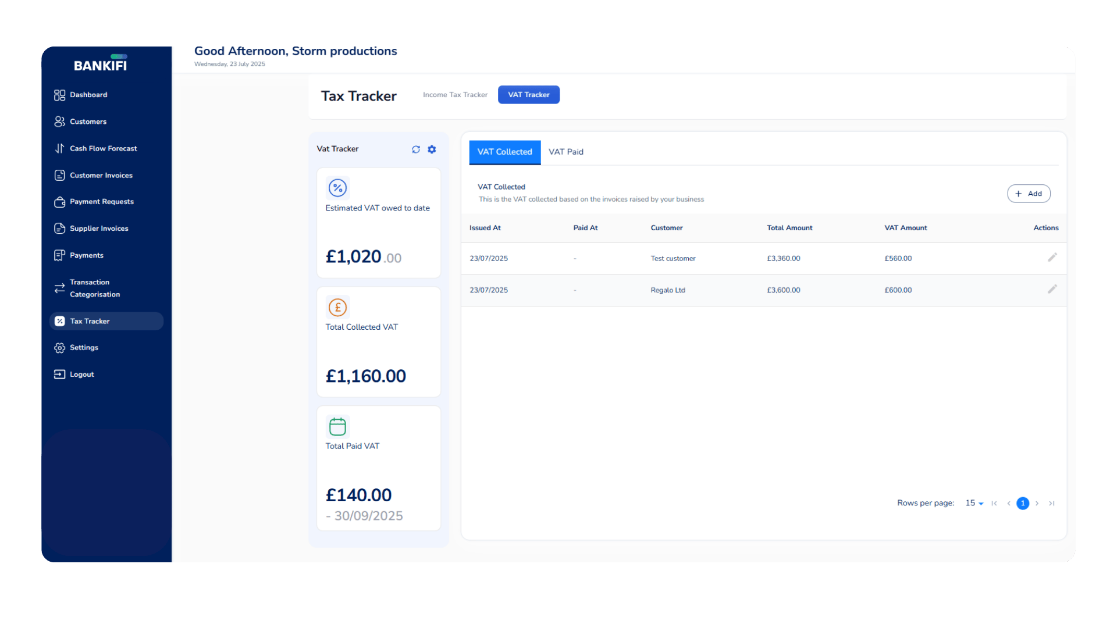This screenshot has height=628, width=1117.
Task: Open Cash Flow Forecast from sidebar
Action: [x=103, y=148]
